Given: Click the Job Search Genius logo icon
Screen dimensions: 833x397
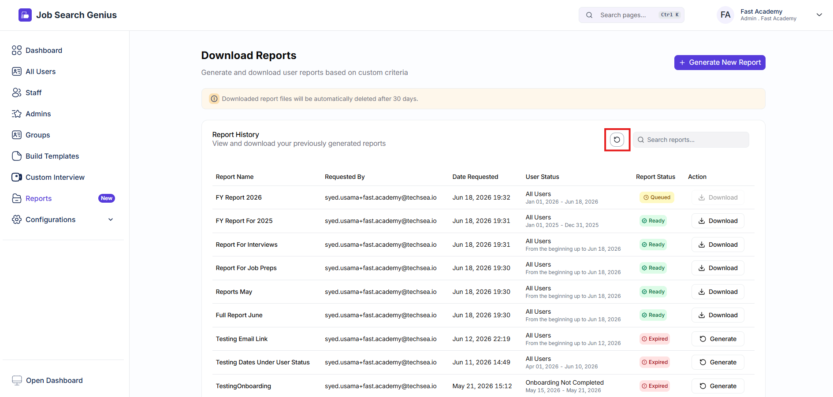Looking at the screenshot, I should pyautogui.click(x=25, y=15).
